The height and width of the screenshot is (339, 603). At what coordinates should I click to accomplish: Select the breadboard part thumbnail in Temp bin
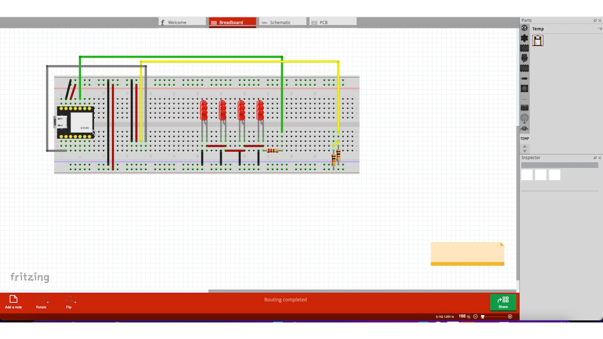[x=538, y=41]
